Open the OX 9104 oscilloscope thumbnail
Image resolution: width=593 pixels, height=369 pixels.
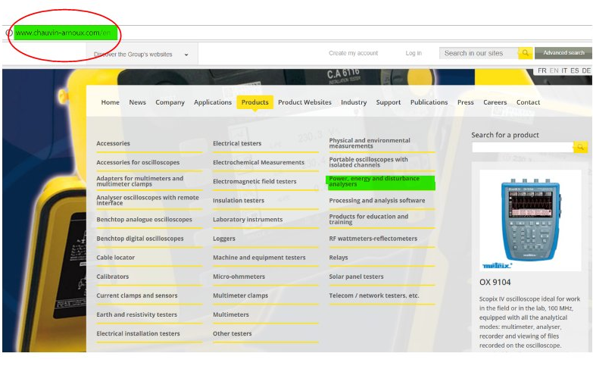[530, 220]
